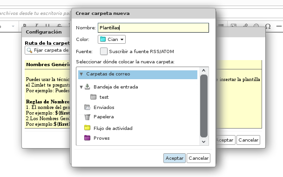This screenshot has width=283, height=177.
Task: Click the Omega special character toolbar icon
Action: (x=268, y=27)
